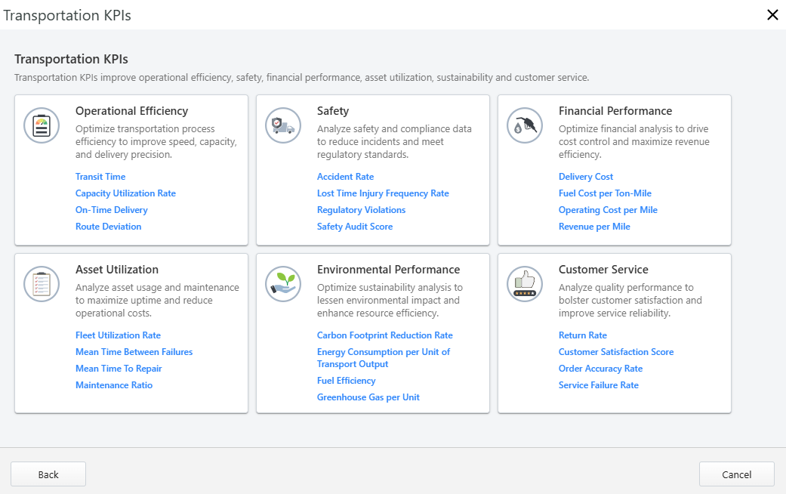Choose Lost Time Injury Frequency Rate
Viewport: 786px width, 494px height.
pos(383,193)
